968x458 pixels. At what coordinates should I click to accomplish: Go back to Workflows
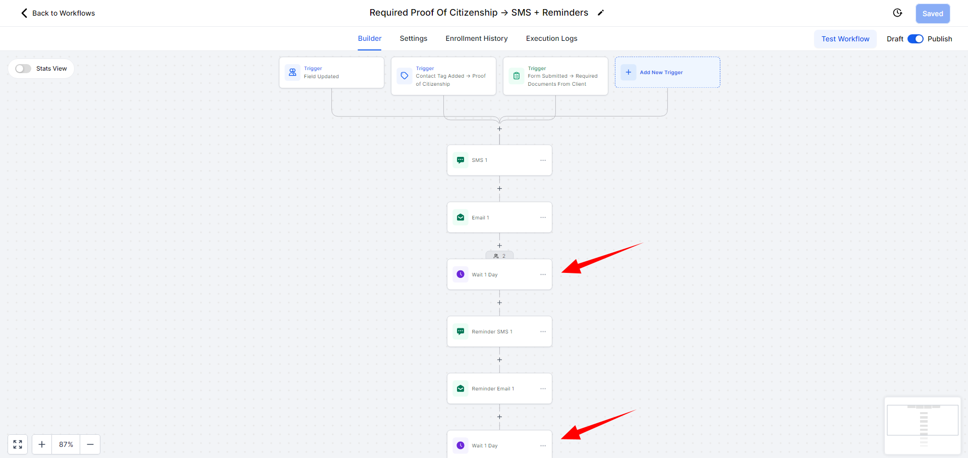pos(58,13)
